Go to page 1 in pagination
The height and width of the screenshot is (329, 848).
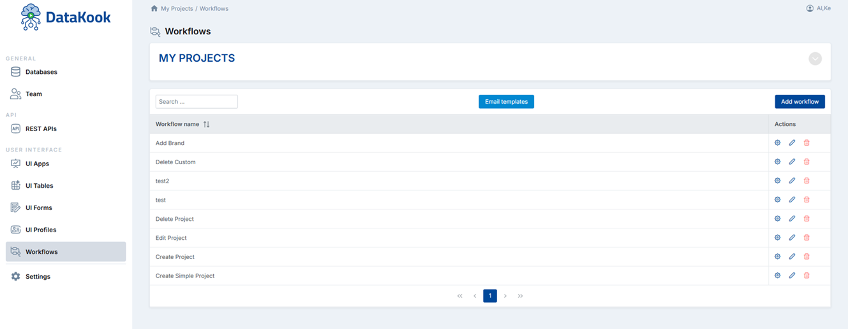tap(490, 296)
